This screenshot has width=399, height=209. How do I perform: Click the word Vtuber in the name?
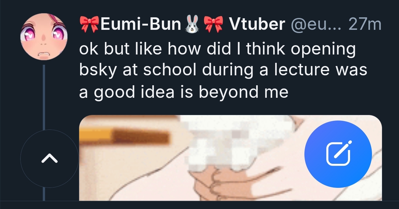[x=257, y=24]
